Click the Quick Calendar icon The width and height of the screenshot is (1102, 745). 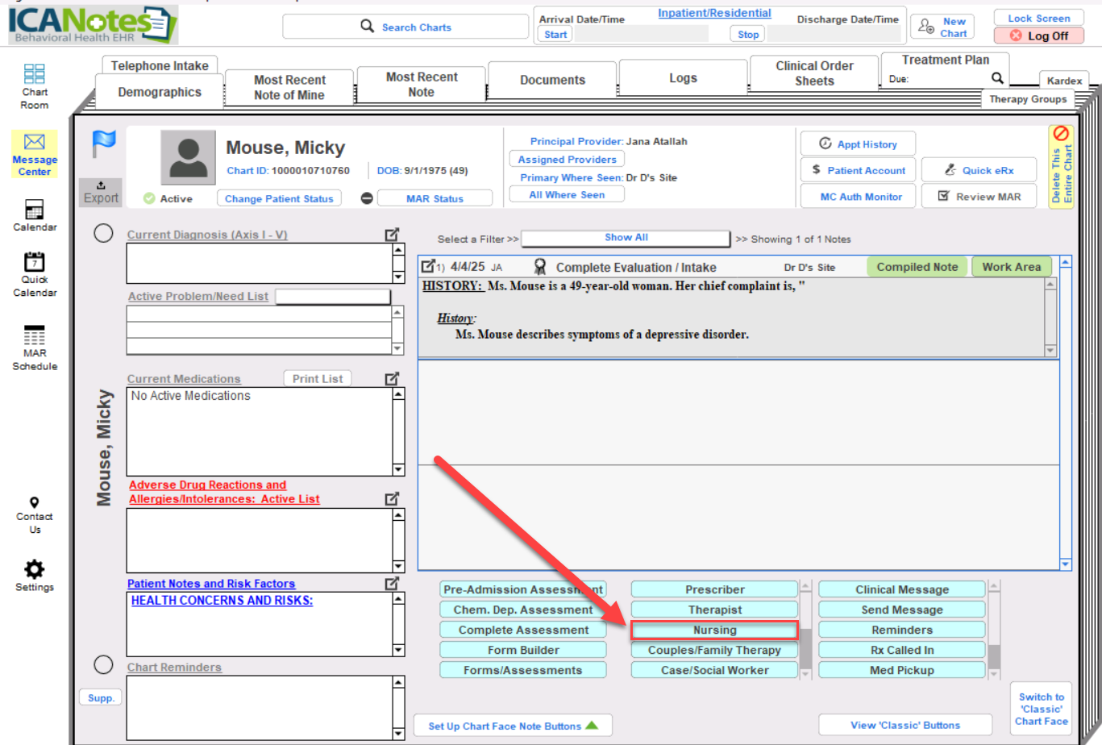(35, 262)
